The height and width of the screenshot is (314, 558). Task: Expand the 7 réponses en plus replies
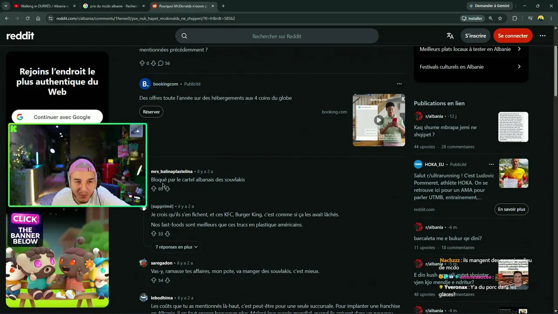coord(177,247)
